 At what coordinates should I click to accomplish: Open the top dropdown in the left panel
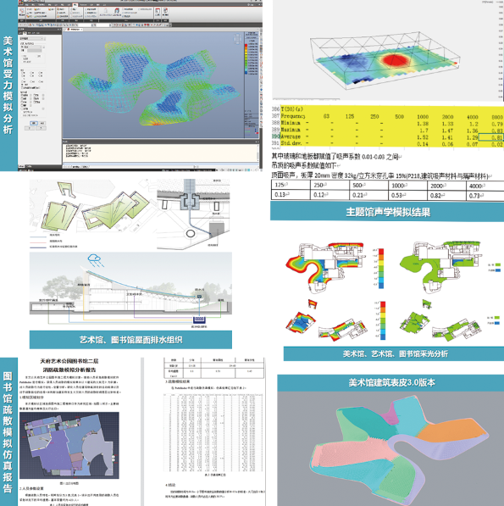(31, 38)
